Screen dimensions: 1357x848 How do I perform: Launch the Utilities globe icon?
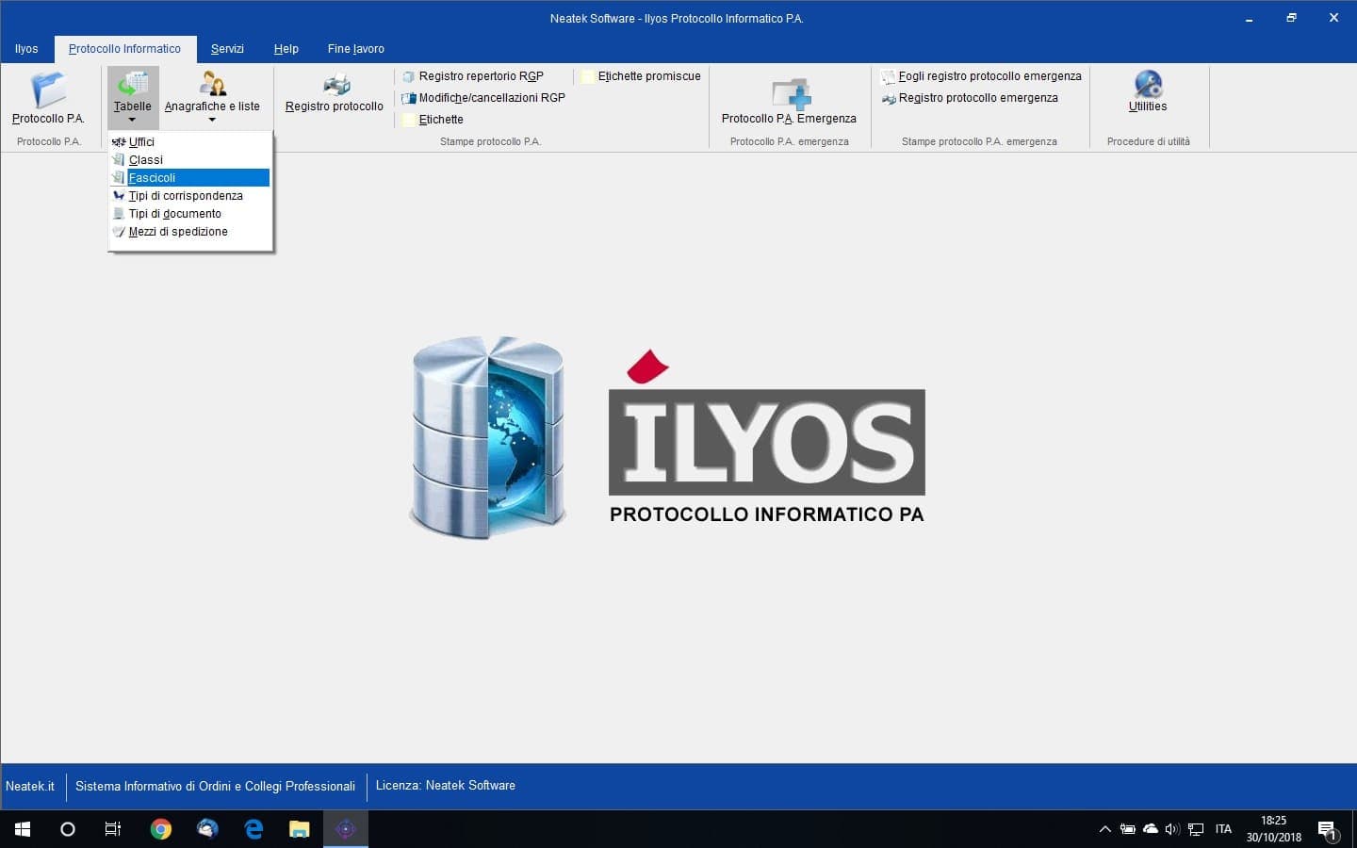tap(1148, 84)
